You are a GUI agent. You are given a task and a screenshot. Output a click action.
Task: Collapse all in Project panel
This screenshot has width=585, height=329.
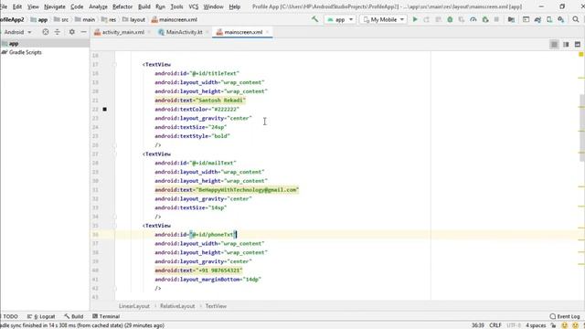coord(57,32)
